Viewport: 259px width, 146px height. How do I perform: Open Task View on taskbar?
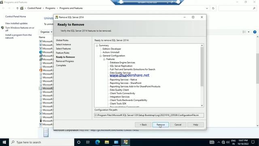tap(88, 142)
